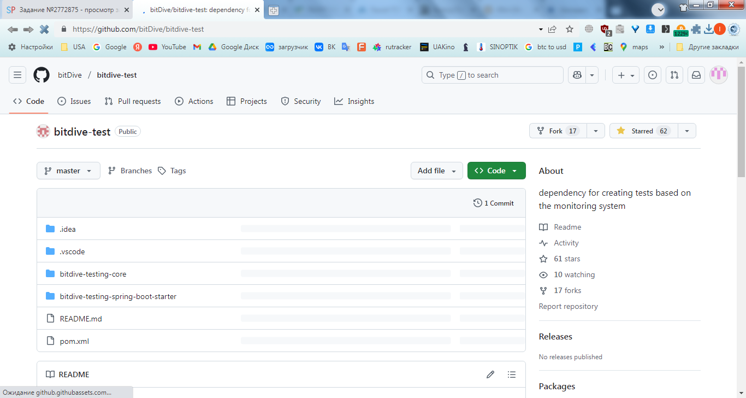Screen dimensions: 746x398
Task: Open the bitdive-testing-spring-boot-starter folder
Action: (119, 296)
